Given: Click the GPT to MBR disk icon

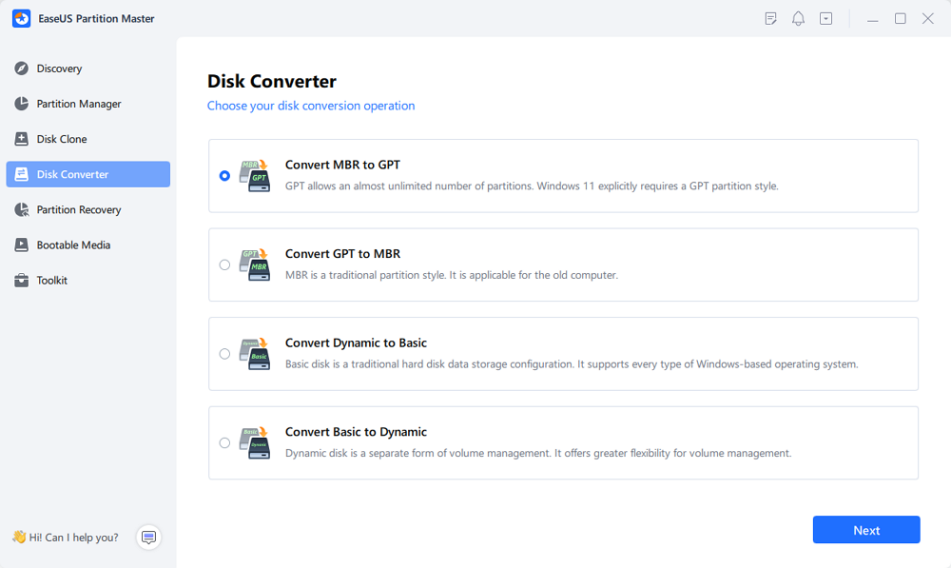Looking at the screenshot, I should coord(255,264).
